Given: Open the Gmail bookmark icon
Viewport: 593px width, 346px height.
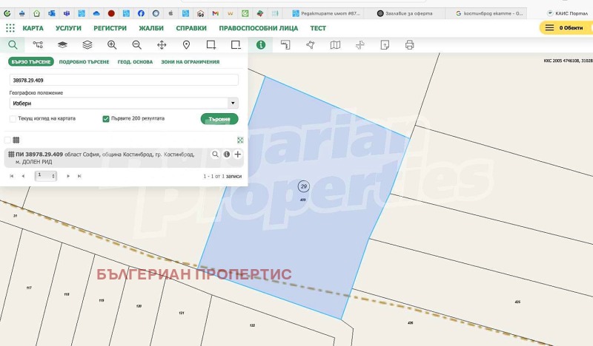Looking at the screenshot, I should (215, 13).
